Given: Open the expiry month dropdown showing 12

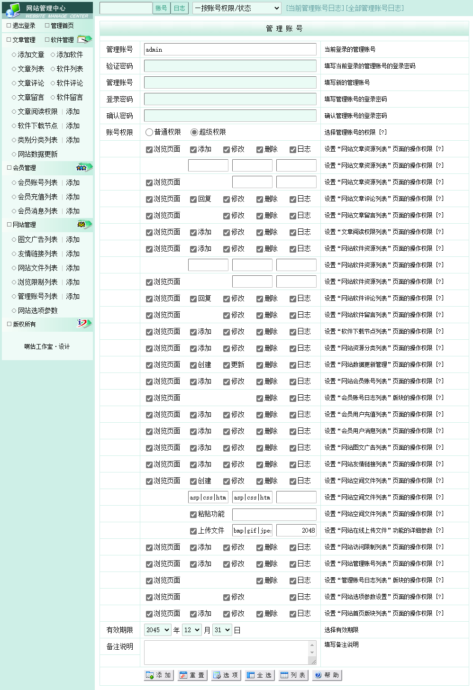Looking at the screenshot, I should (x=192, y=630).
